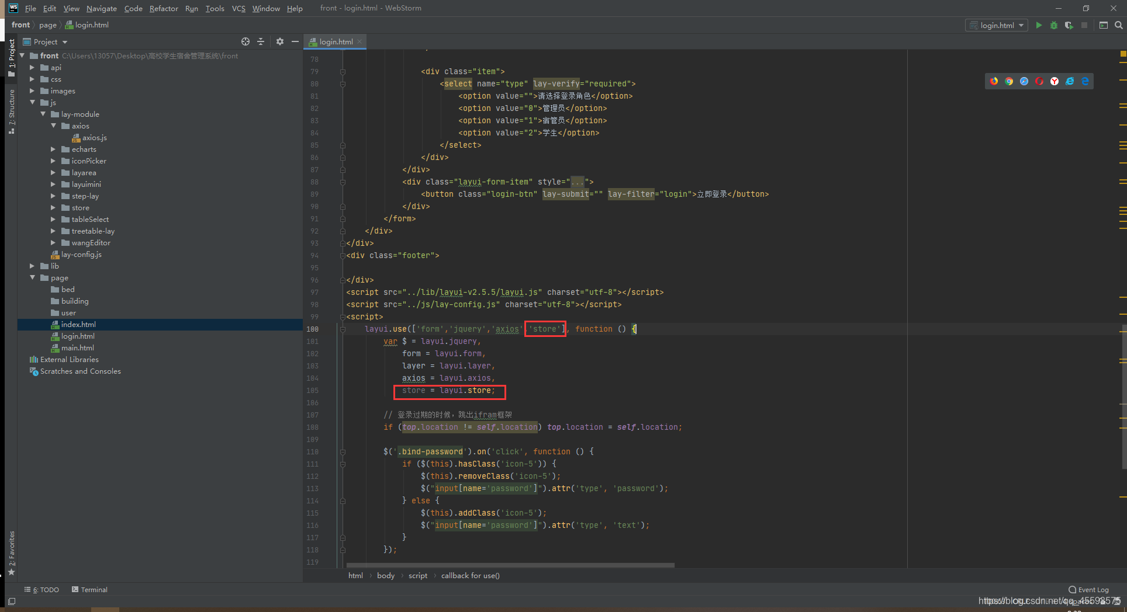Click the page breadcrumb in navigation bar
This screenshot has width=1127, height=612.
point(48,25)
